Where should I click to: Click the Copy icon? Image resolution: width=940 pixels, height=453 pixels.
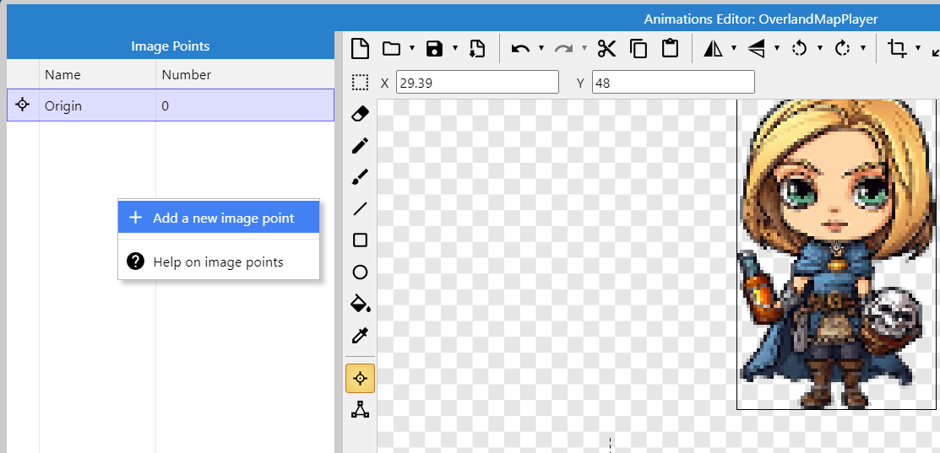tap(638, 48)
